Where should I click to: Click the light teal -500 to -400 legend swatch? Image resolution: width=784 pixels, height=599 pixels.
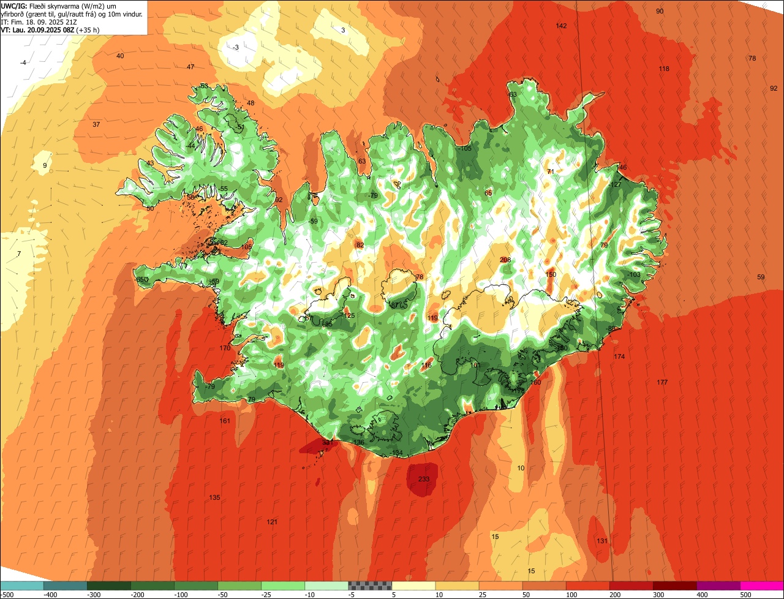pyautogui.click(x=22, y=586)
